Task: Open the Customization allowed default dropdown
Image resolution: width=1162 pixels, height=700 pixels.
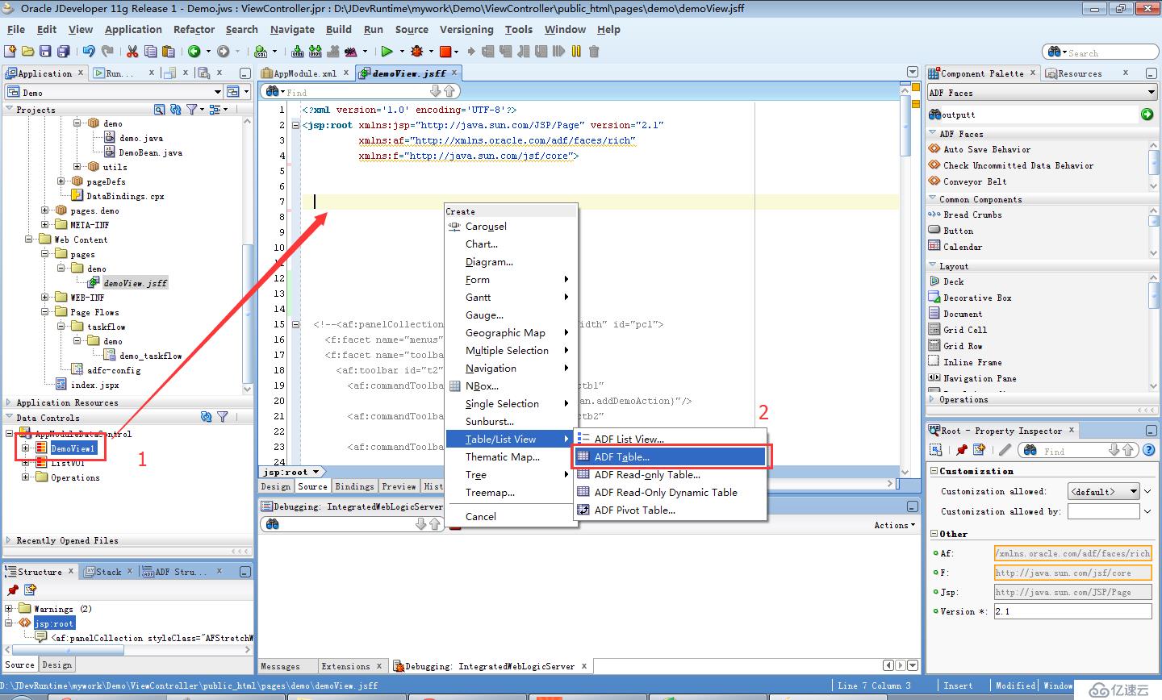Action: (x=1103, y=491)
